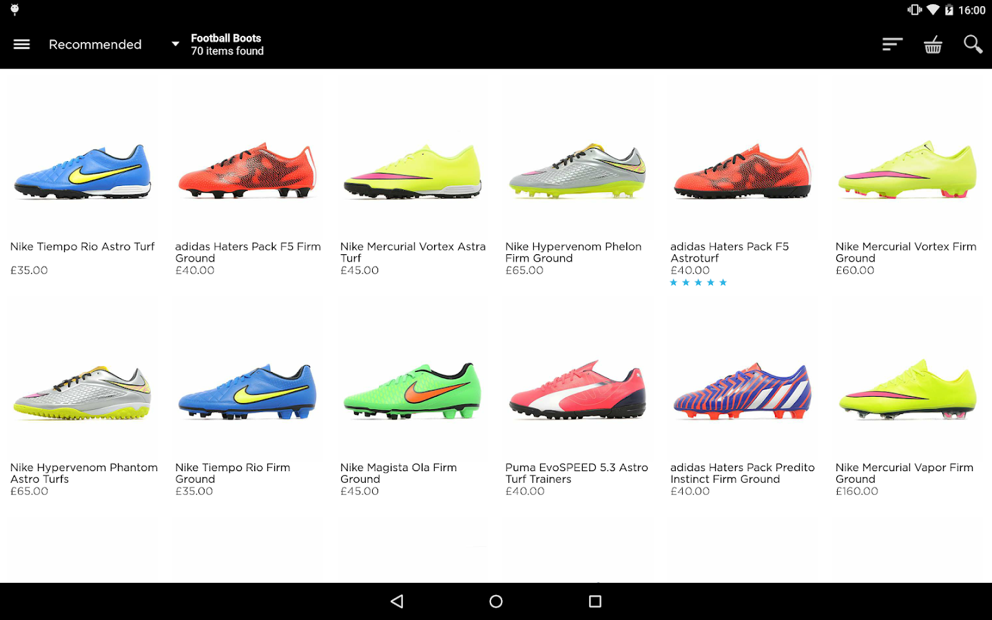Screen dimensions: 992x620
Task: Select Nike Mercurial Vortex Firm Ground title
Action: click(906, 252)
